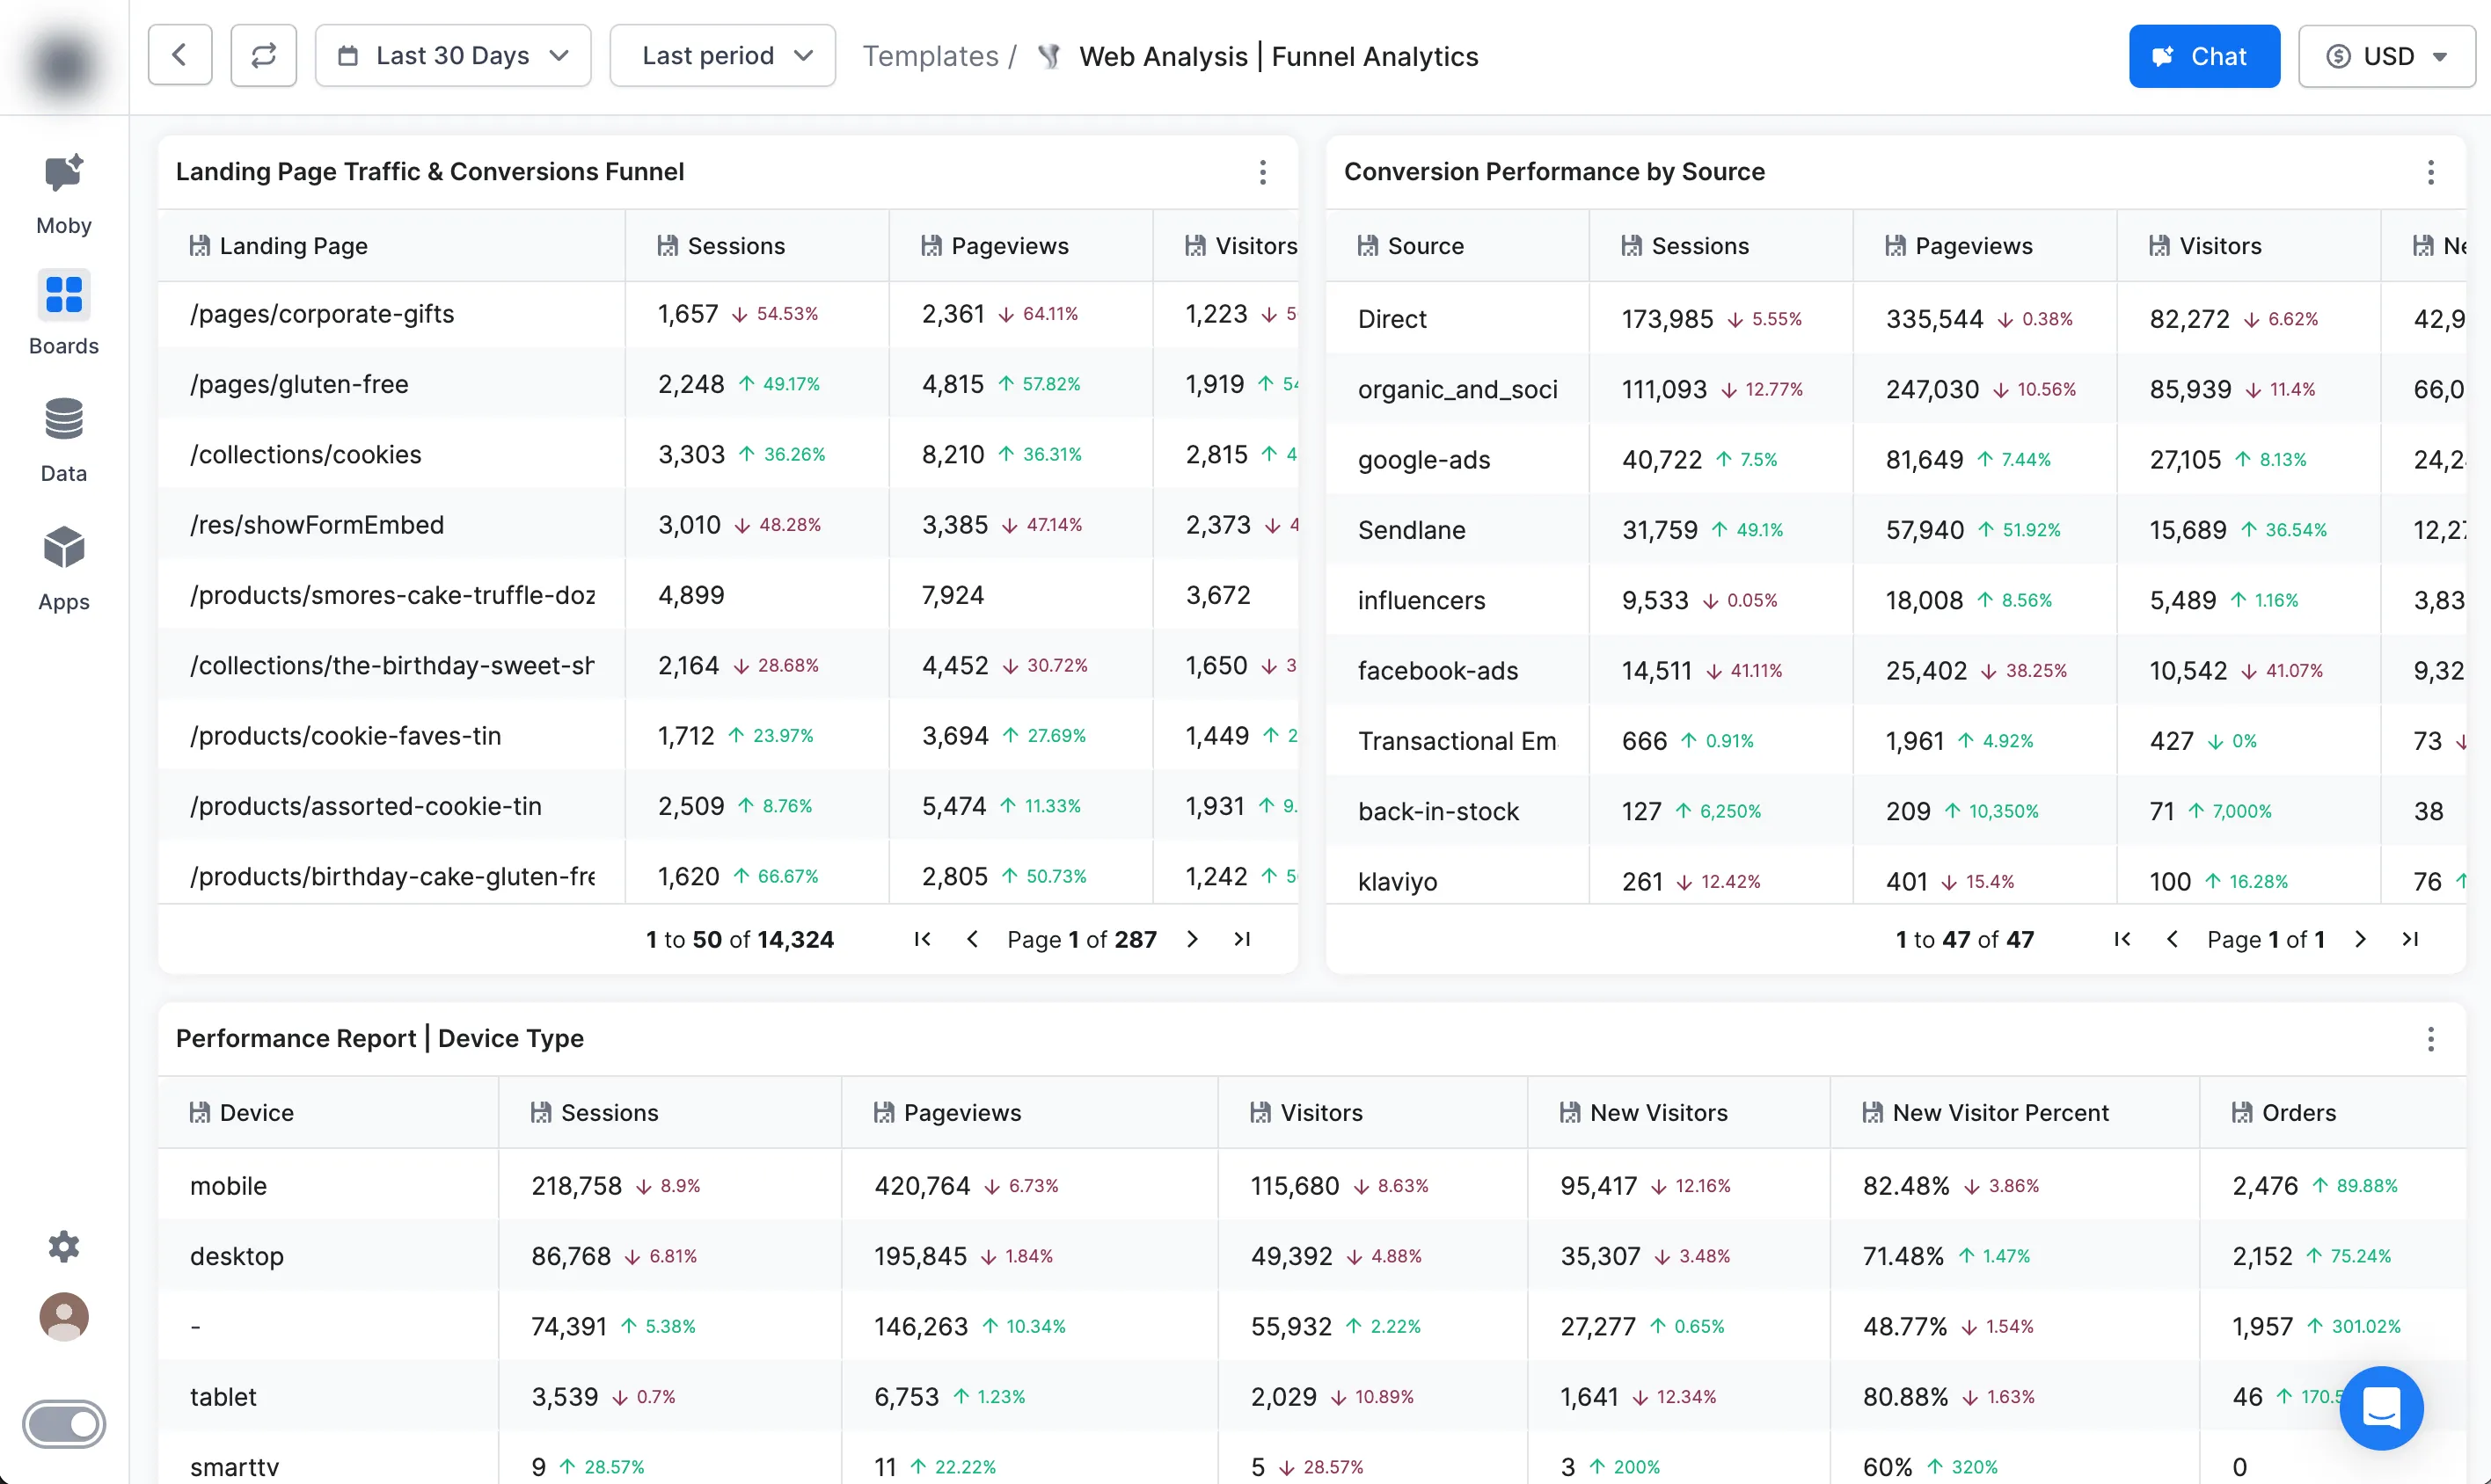Sort by Sessions column in Device table

610,1112
